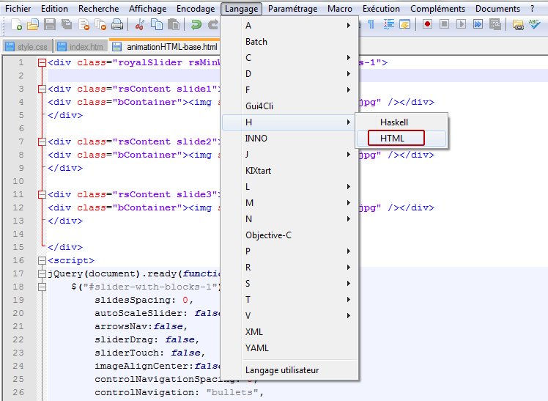Select INNO language entry
This screenshot has width=548, height=401.
point(289,139)
